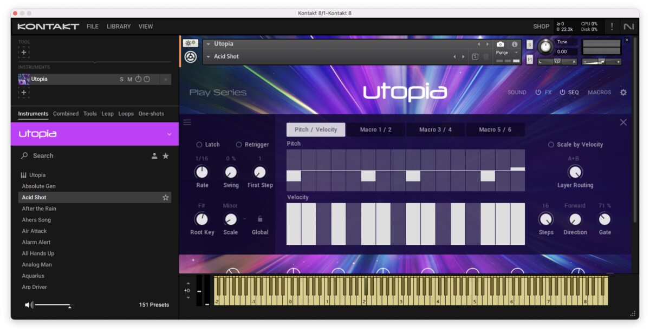Open the Scale type dropdown arrow
Image resolution: width=650 pixels, height=332 pixels.
click(x=244, y=219)
